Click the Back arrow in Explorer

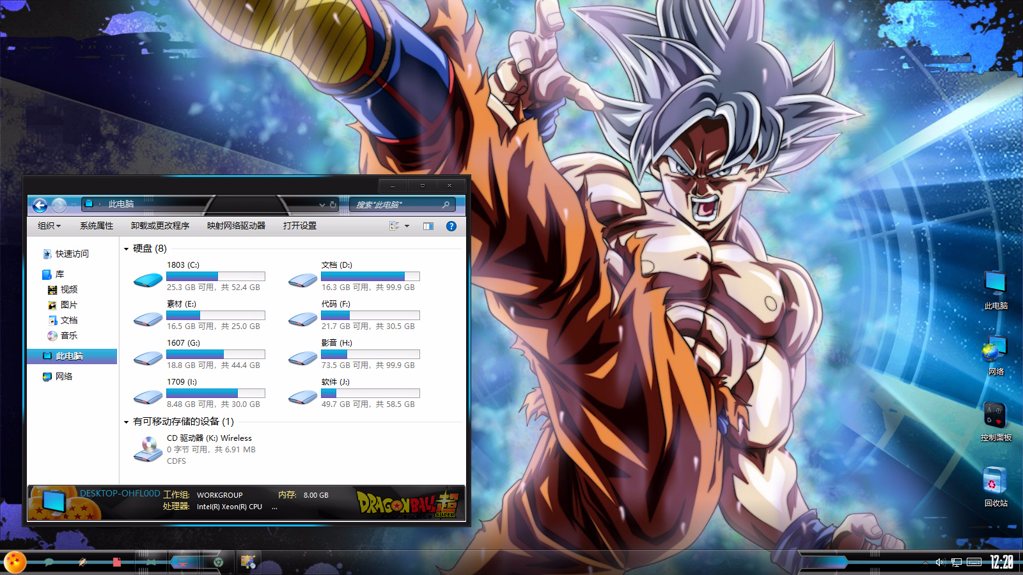(40, 205)
